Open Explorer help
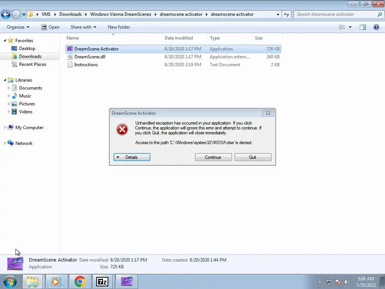The image size is (385, 289). click(x=376, y=27)
